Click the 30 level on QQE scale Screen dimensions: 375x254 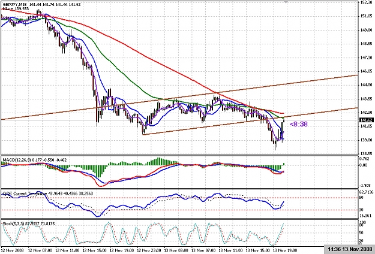361,210
